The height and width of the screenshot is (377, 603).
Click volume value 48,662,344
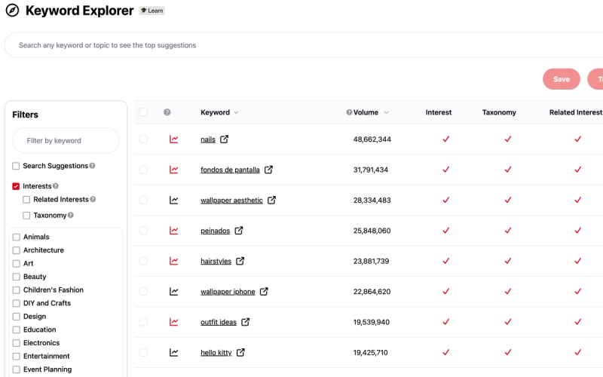click(372, 139)
